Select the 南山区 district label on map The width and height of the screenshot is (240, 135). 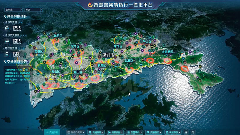(56, 72)
